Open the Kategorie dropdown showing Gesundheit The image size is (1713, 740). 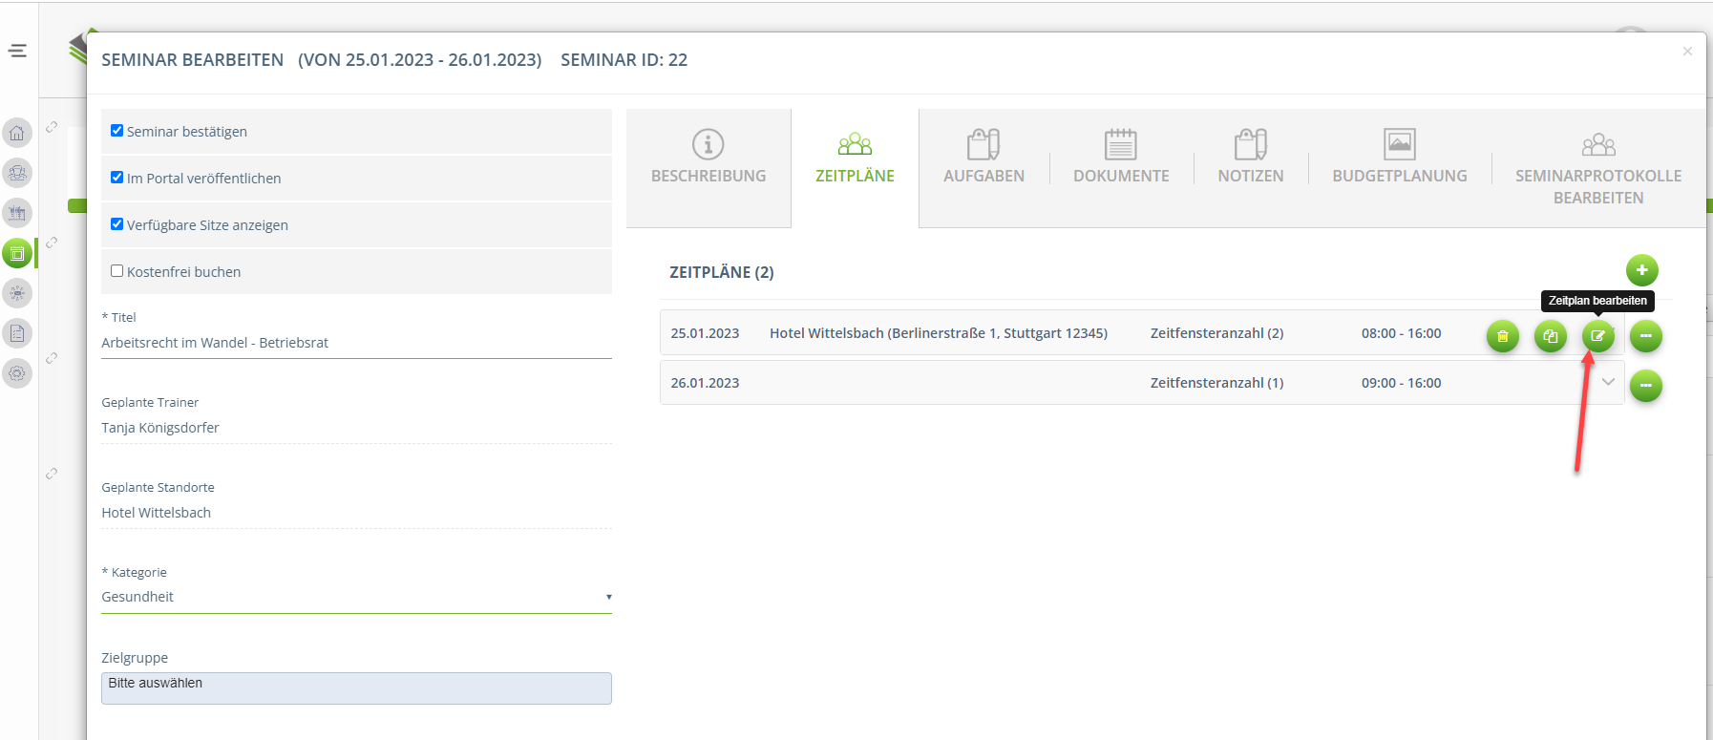click(x=355, y=597)
